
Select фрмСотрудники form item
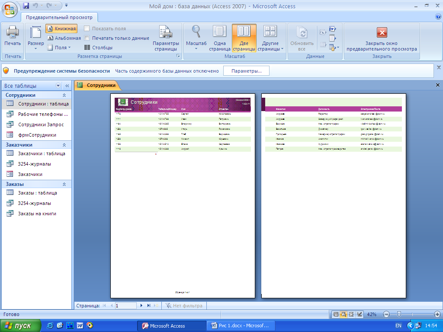(37, 135)
